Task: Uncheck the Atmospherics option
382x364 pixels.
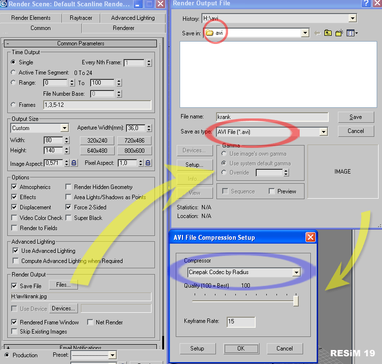Action: click(x=15, y=187)
